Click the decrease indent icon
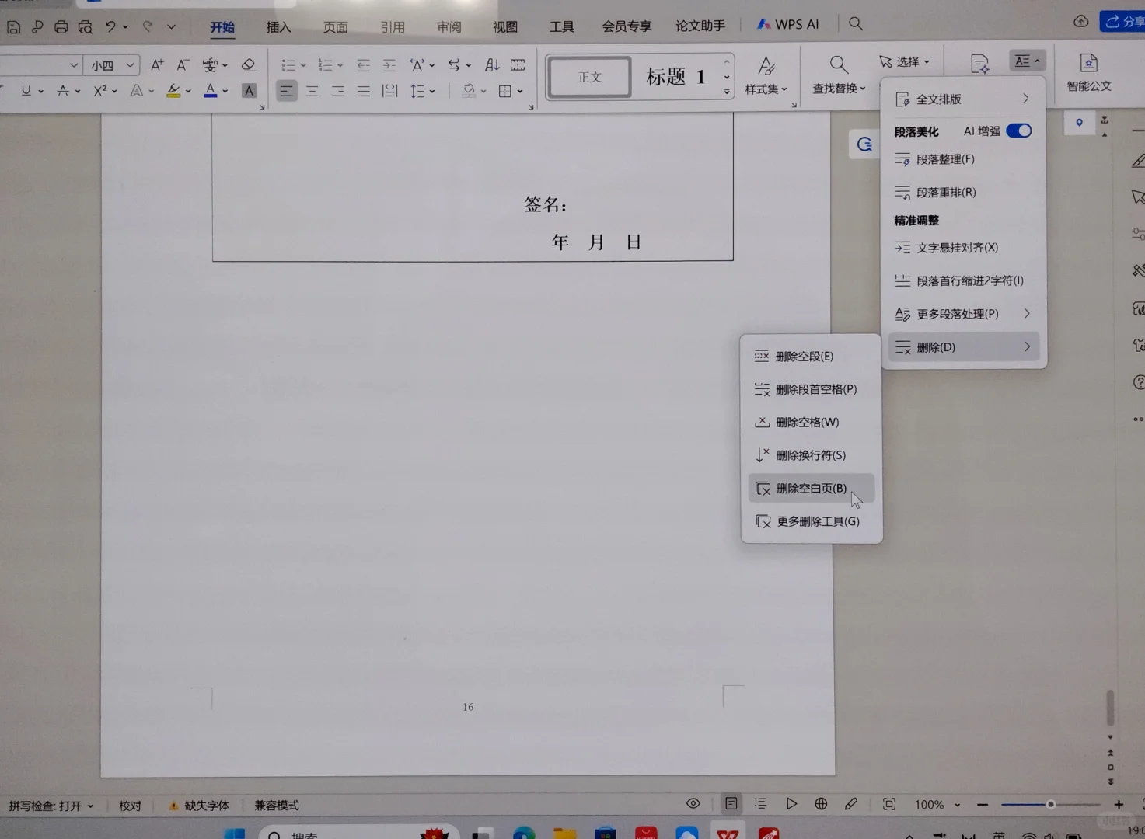The image size is (1145, 839). (x=363, y=65)
